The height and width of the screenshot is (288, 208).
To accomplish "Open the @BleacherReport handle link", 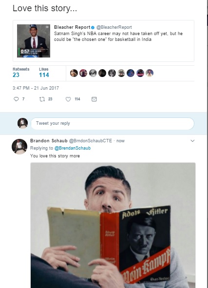I will (114, 27).
